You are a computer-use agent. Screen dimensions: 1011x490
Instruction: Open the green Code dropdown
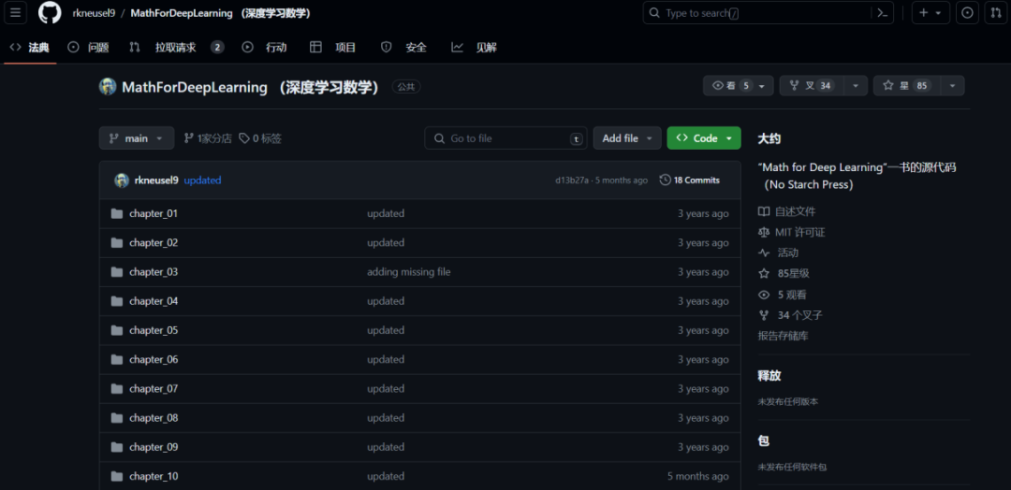pos(704,138)
